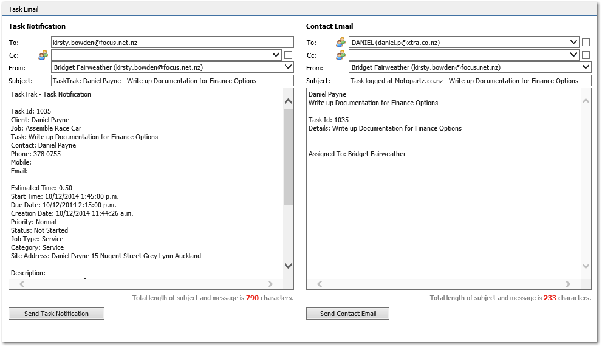The height and width of the screenshot is (347, 602).
Task: Expand the Task Notification Cc dropdown
Action: click(276, 55)
